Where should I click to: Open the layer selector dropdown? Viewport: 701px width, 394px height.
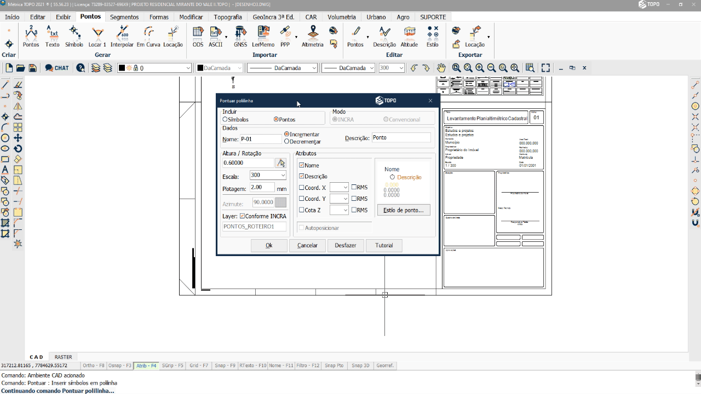(188, 68)
